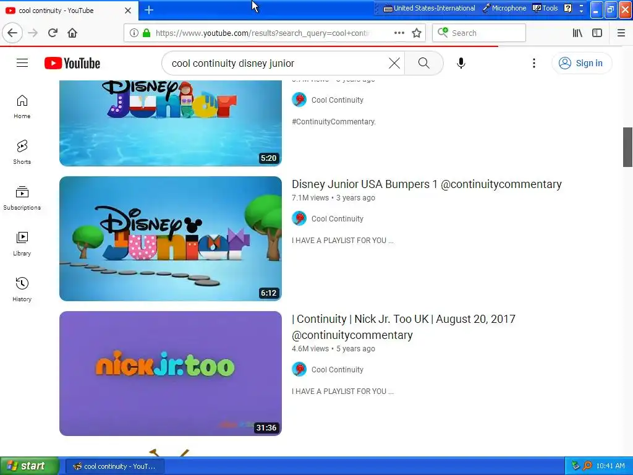633x475 pixels.
Task: Open the browser home page icon
Action: click(72, 33)
